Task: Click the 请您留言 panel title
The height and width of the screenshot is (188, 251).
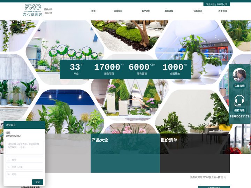Action: pyautogui.click(x=11, y=125)
